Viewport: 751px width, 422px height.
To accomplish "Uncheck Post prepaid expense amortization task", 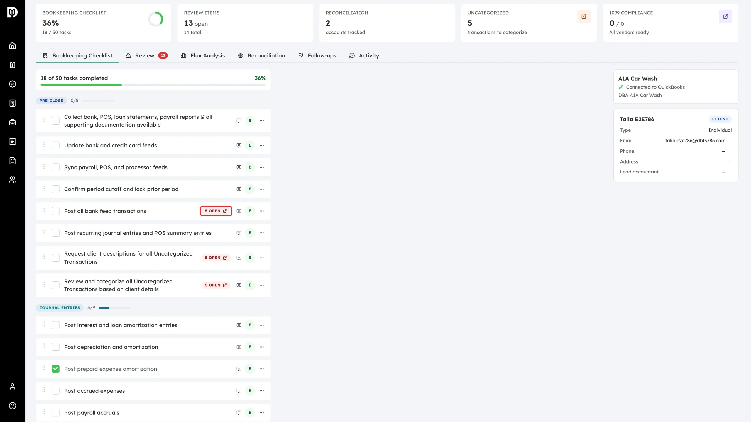I will pyautogui.click(x=55, y=369).
